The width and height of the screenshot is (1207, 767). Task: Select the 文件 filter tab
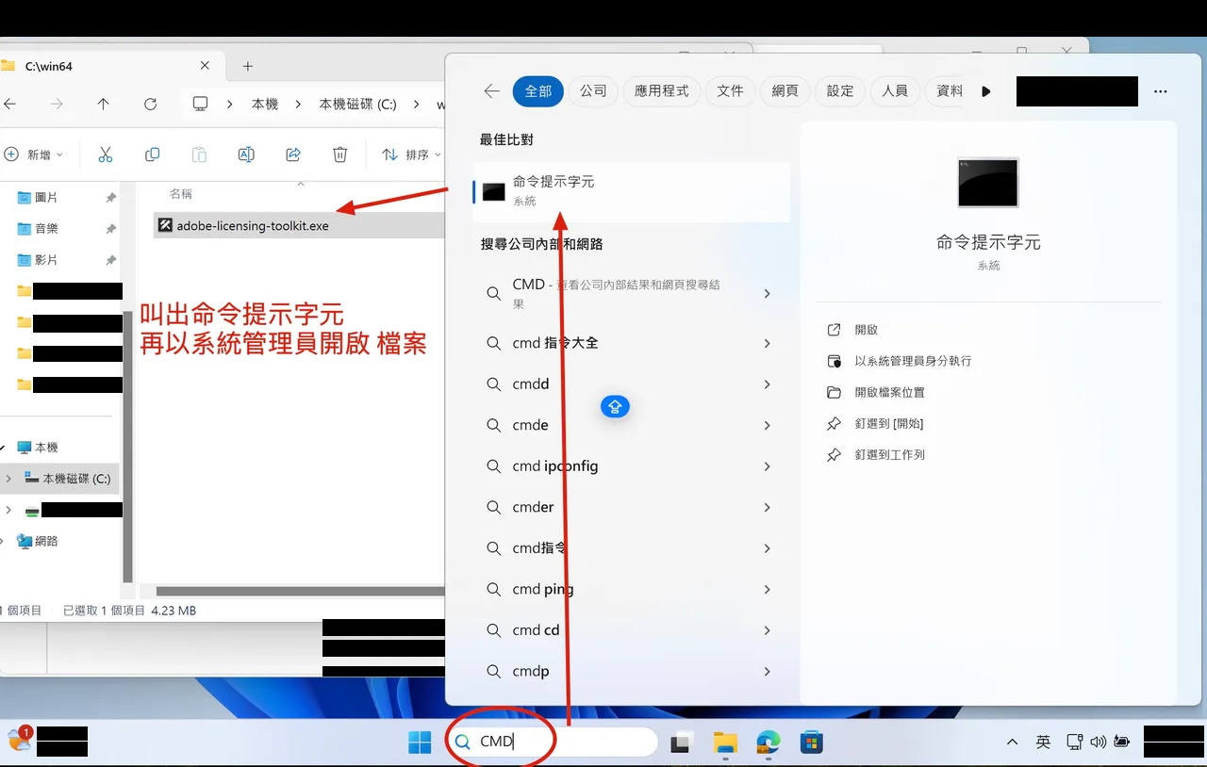pyautogui.click(x=730, y=91)
